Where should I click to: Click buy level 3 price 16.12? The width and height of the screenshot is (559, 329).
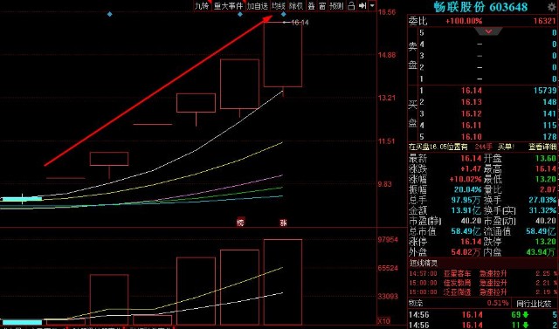472,113
